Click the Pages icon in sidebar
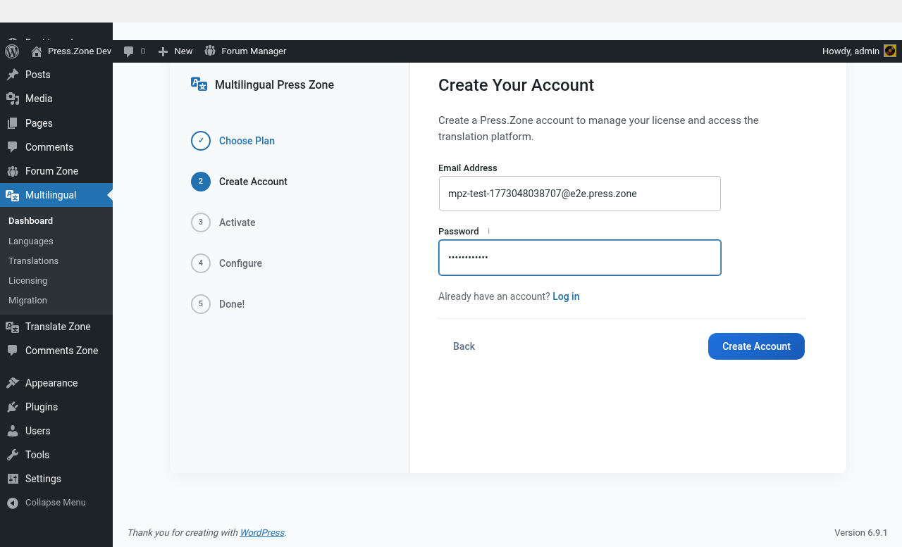This screenshot has height=547, width=902. point(13,123)
